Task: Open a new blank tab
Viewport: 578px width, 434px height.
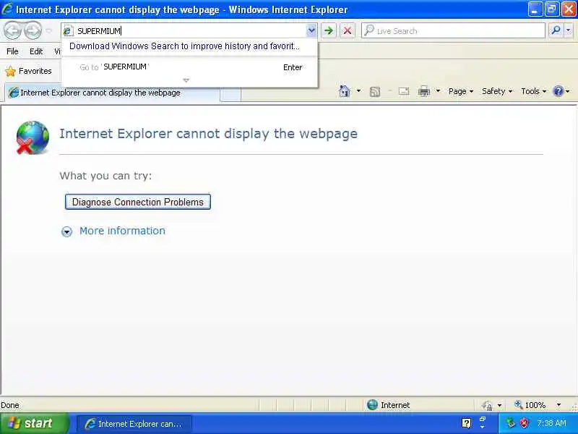Action: click(x=230, y=94)
